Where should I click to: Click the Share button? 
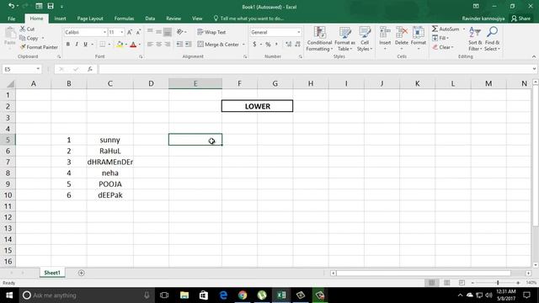click(520, 19)
